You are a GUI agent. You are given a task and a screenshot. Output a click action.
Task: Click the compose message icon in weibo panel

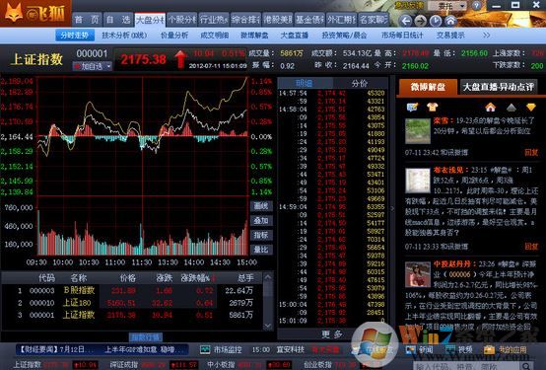(412, 108)
